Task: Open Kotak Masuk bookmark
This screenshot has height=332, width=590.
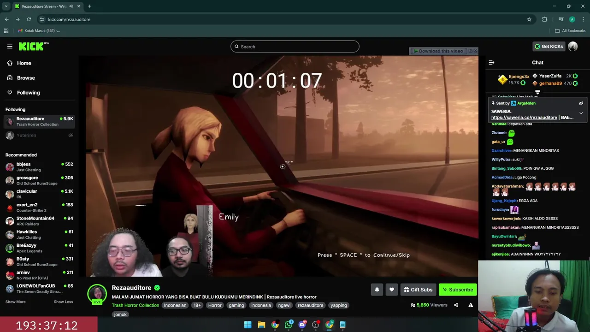Action: (39, 31)
